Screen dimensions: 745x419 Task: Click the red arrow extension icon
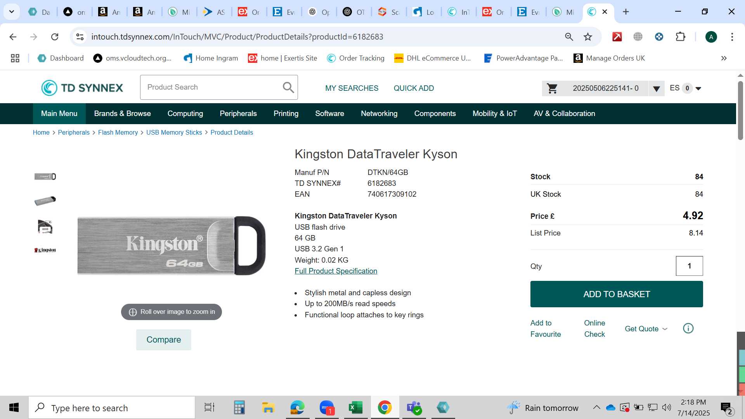pos(617,37)
